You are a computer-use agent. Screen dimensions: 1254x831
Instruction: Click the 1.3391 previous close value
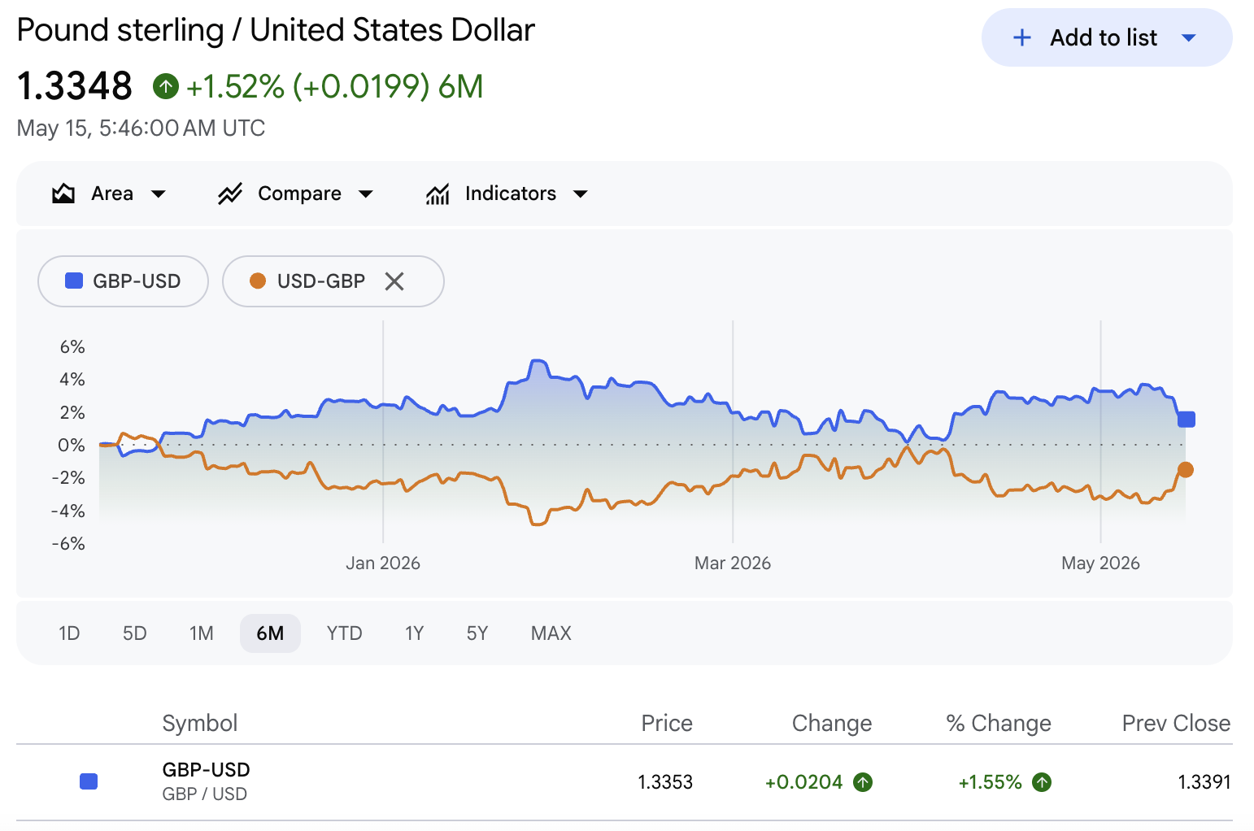point(1204,782)
